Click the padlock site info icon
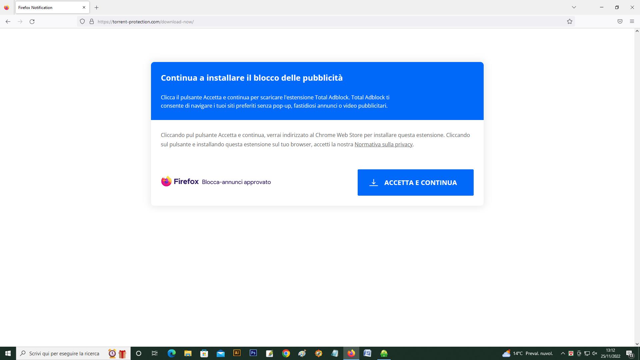This screenshot has height=360, width=640. [92, 22]
